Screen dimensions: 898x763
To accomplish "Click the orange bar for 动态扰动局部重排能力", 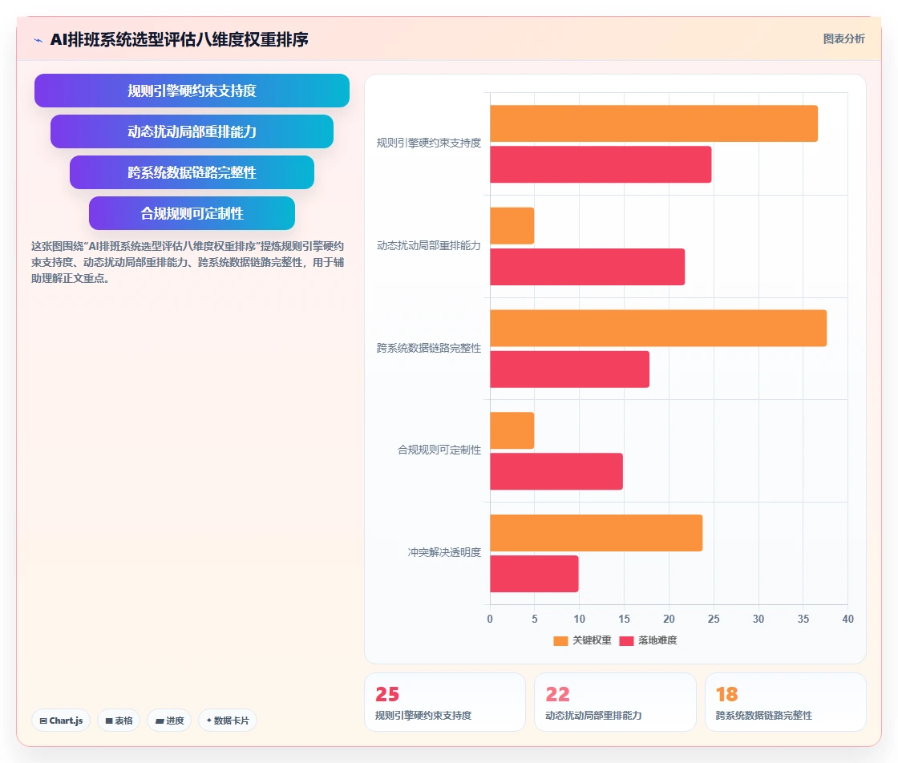I will click(x=512, y=226).
